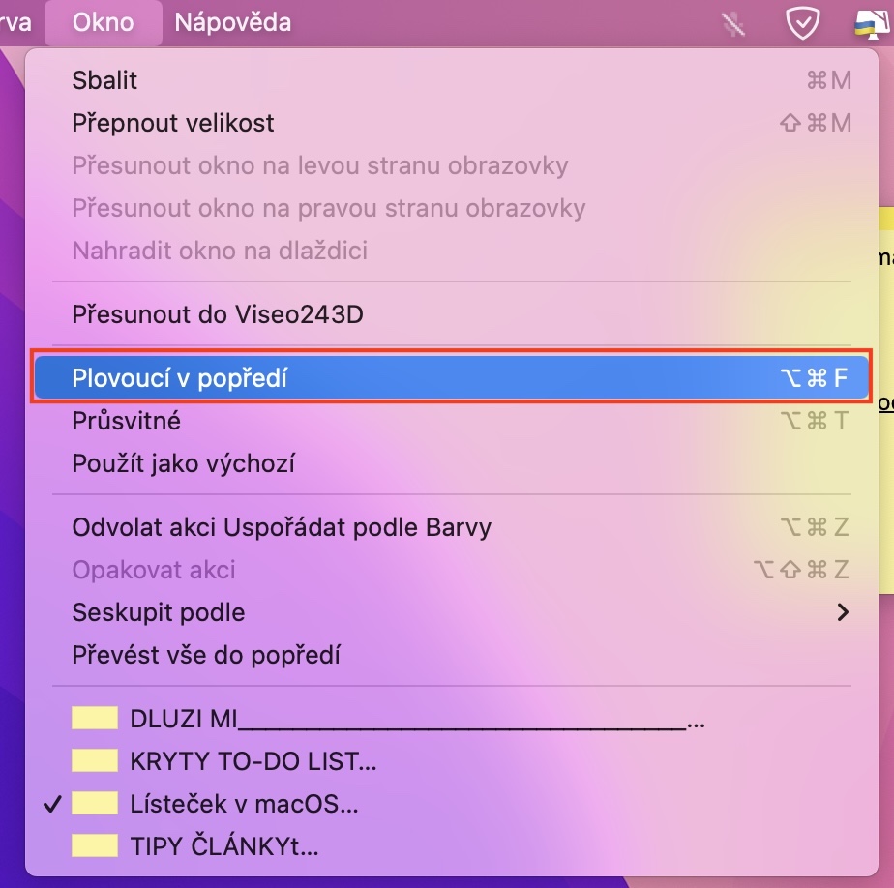The height and width of the screenshot is (888, 894).
Task: Open the Okno menu in menu bar
Action: pos(103,22)
